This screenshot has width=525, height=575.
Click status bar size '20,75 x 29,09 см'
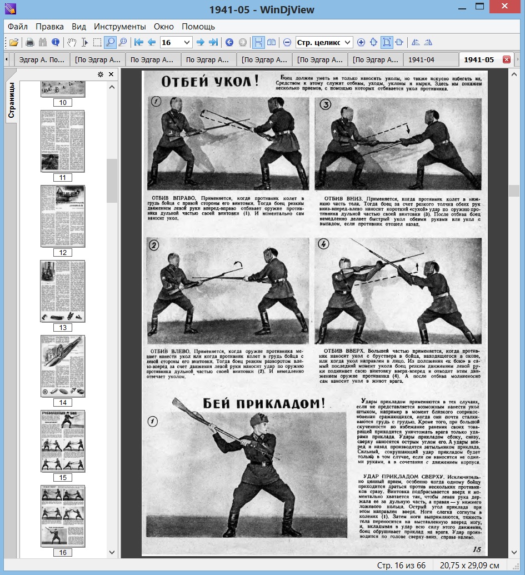pyautogui.click(x=469, y=566)
